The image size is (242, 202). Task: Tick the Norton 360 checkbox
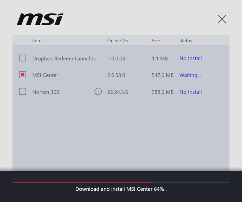click(23, 92)
